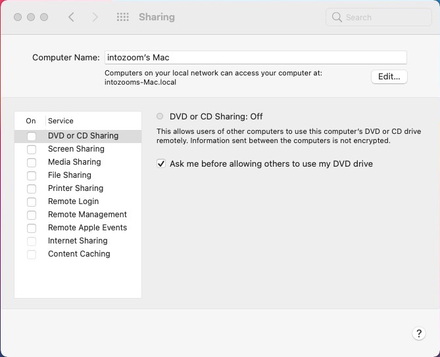Select Internet Sharing service row

78,241
